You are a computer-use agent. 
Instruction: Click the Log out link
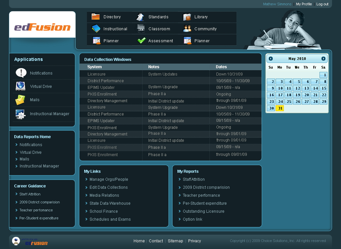[x=322, y=4]
